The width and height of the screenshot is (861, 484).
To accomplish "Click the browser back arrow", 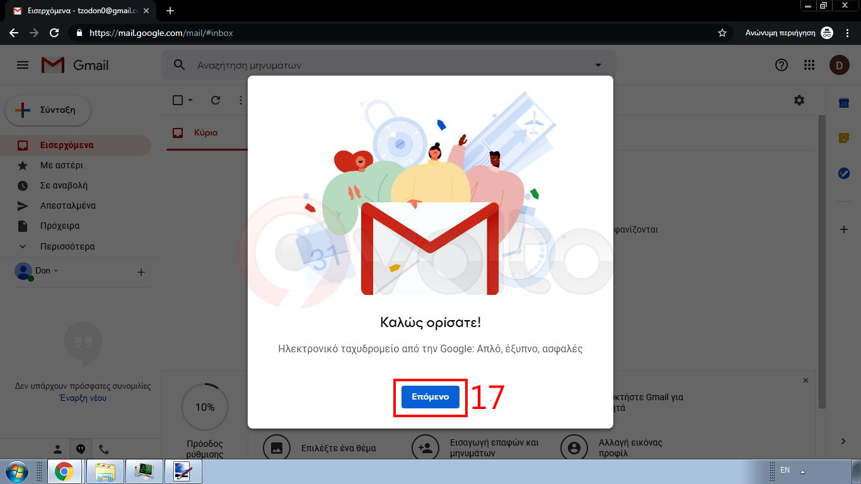I will tap(14, 33).
